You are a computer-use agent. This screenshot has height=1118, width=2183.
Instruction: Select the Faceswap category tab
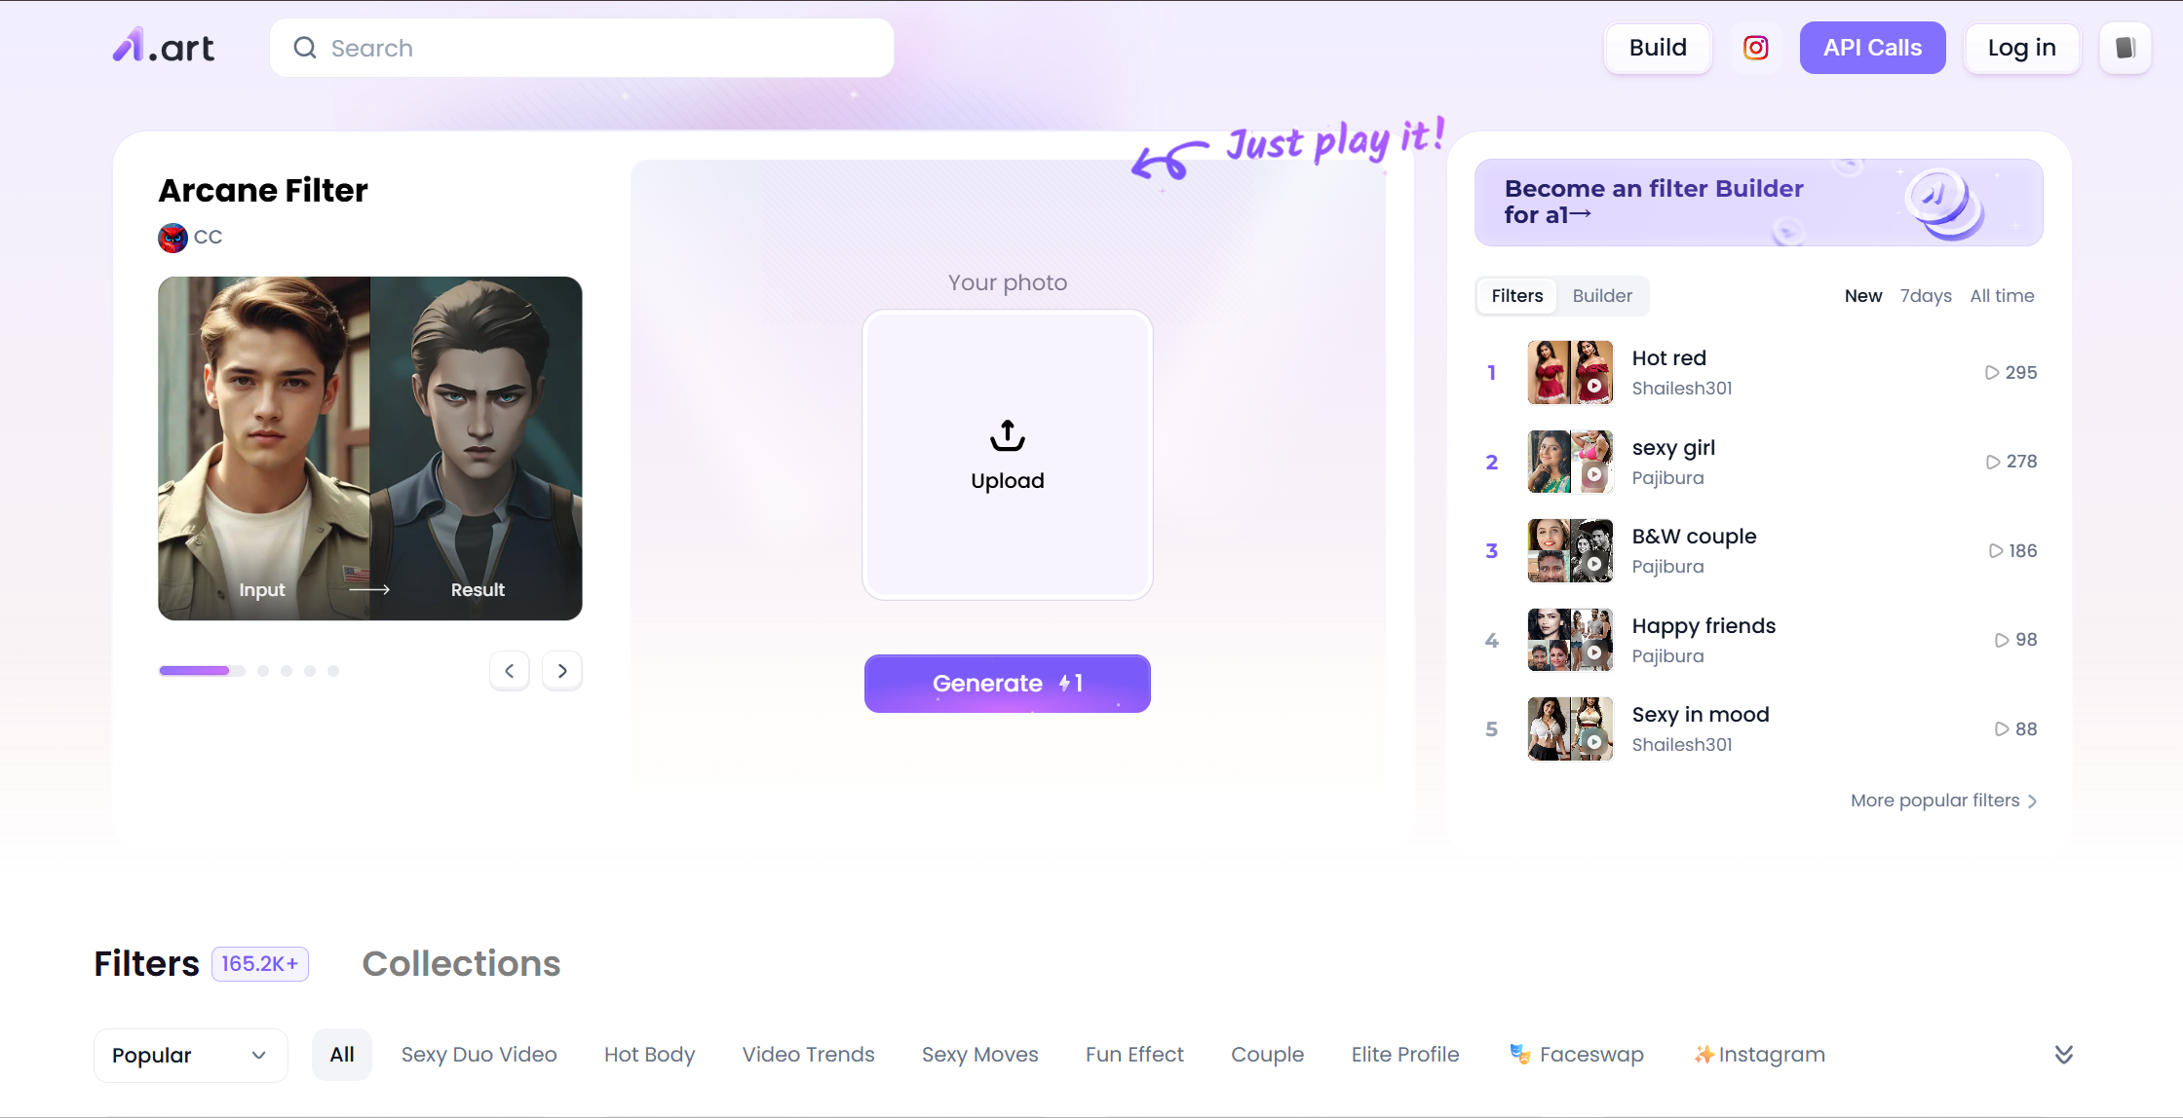point(1577,1055)
